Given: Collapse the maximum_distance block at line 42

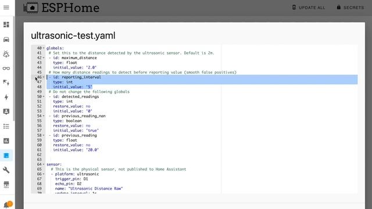Looking at the screenshot, I should click(44, 58).
